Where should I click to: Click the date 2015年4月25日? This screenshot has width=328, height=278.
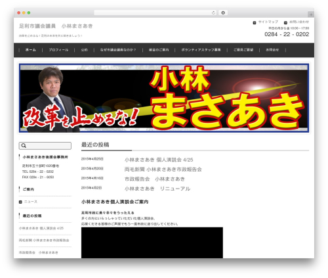tap(92, 159)
